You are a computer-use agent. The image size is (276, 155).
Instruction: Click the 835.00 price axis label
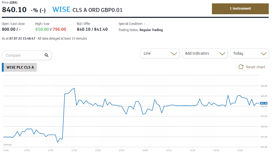pyautogui.click(x=264, y=116)
